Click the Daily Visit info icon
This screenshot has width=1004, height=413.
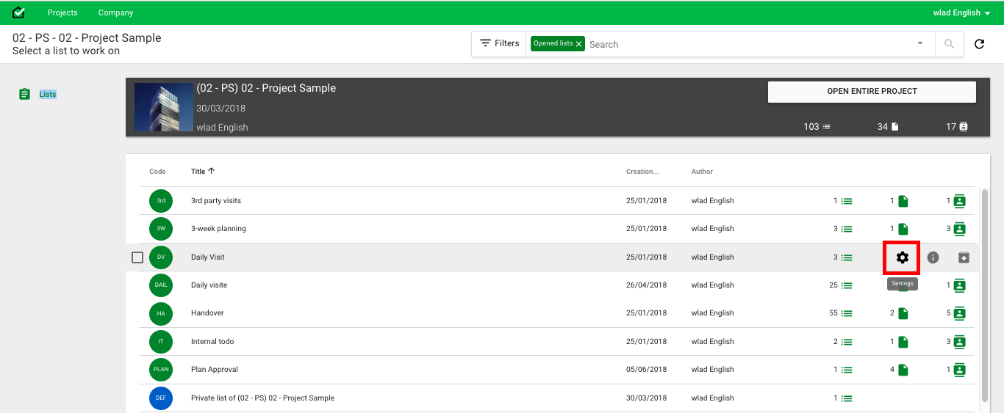pyautogui.click(x=933, y=257)
